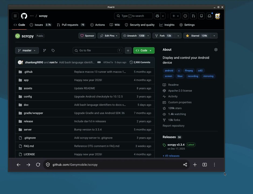Open the Insights tab
253x194 pixels.
[x=167, y=25]
